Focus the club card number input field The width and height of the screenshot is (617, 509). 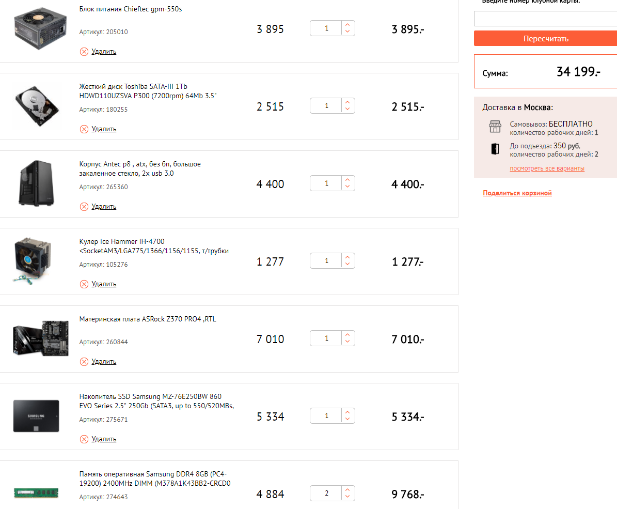pyautogui.click(x=545, y=19)
